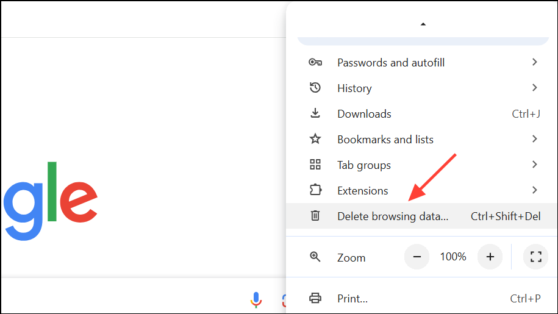Click the Google logo on the page
Screen dimensions: 558x314
point(51,201)
